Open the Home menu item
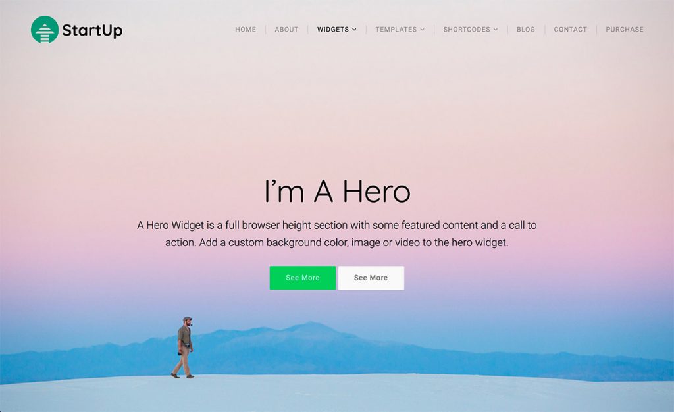The width and height of the screenshot is (674, 412). coord(246,29)
